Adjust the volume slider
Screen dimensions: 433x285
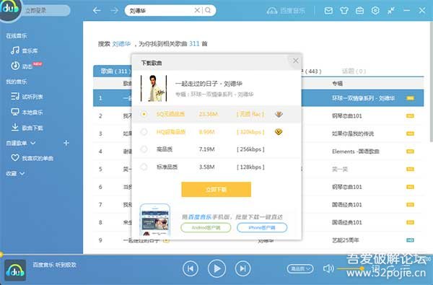click(x=350, y=268)
